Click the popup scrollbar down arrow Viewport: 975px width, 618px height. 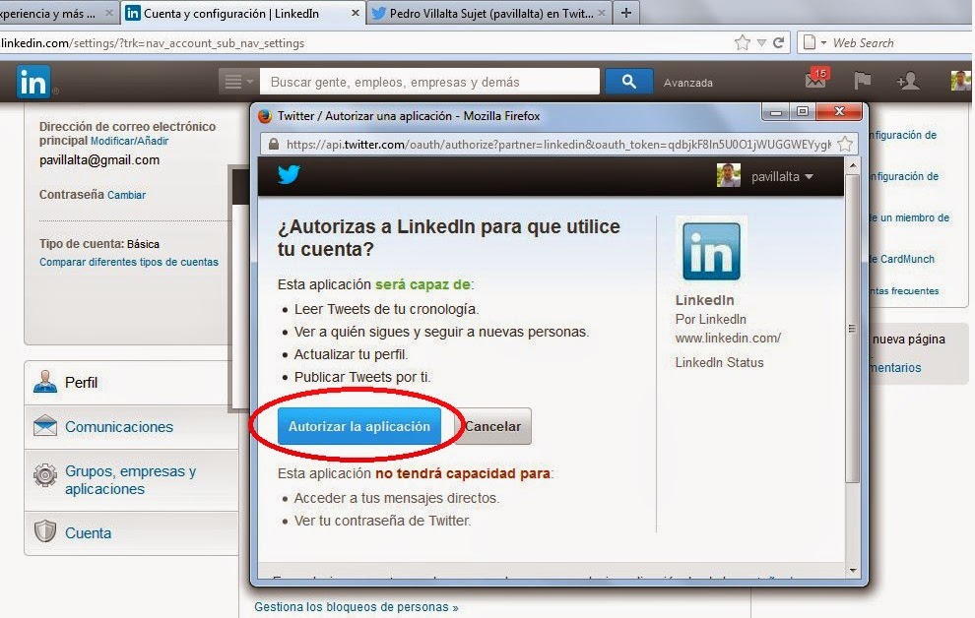[x=853, y=570]
